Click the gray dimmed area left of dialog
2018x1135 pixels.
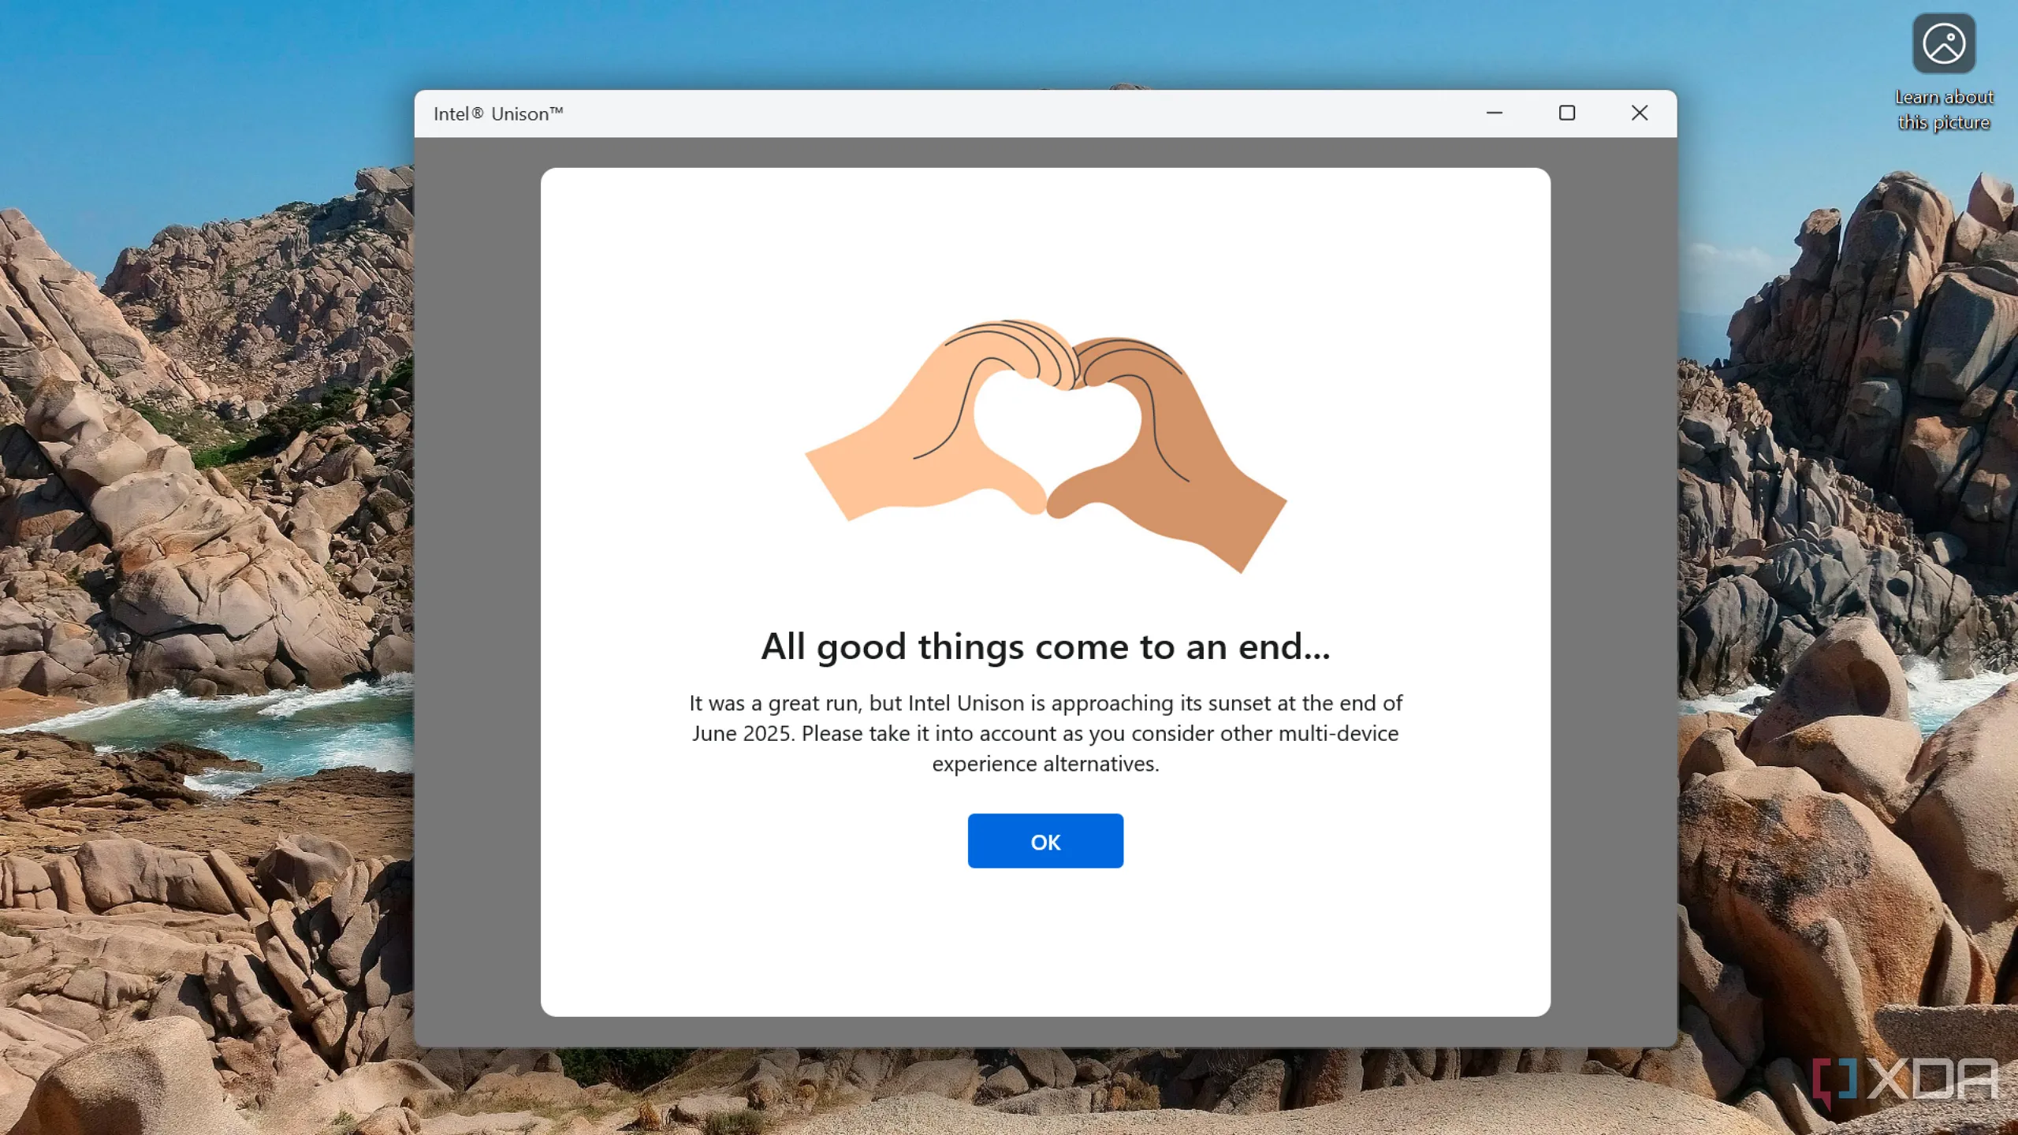(x=477, y=591)
